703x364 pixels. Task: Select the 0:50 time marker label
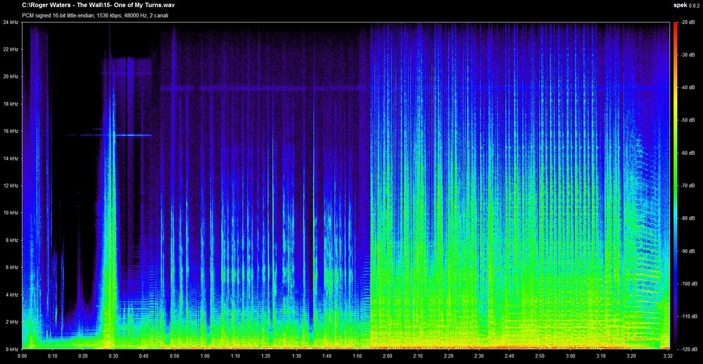point(175,356)
